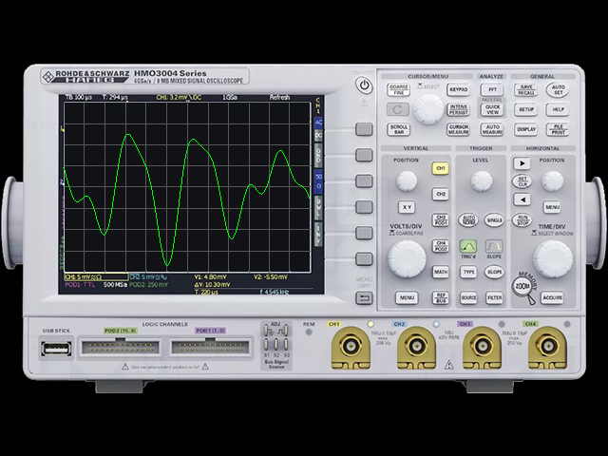608x456 pixels.
Task: Toggle channel CH1 on
Action: 440,168
